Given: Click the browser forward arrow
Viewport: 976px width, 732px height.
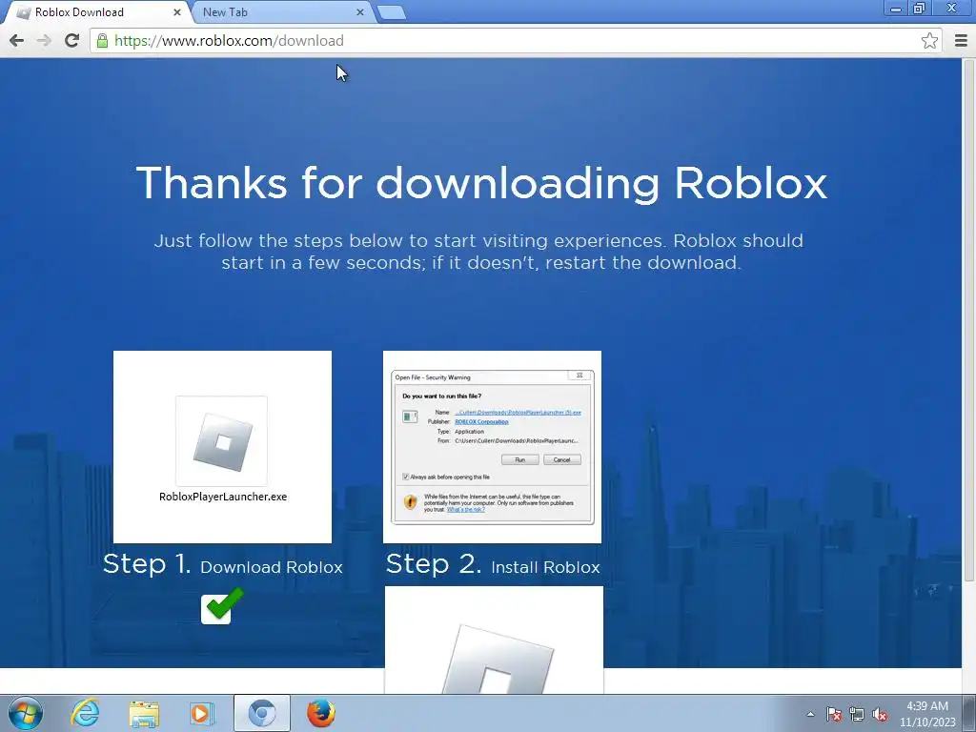Looking at the screenshot, I should click(44, 40).
